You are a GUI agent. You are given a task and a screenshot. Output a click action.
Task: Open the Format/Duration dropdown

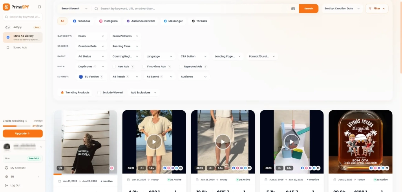262,56
